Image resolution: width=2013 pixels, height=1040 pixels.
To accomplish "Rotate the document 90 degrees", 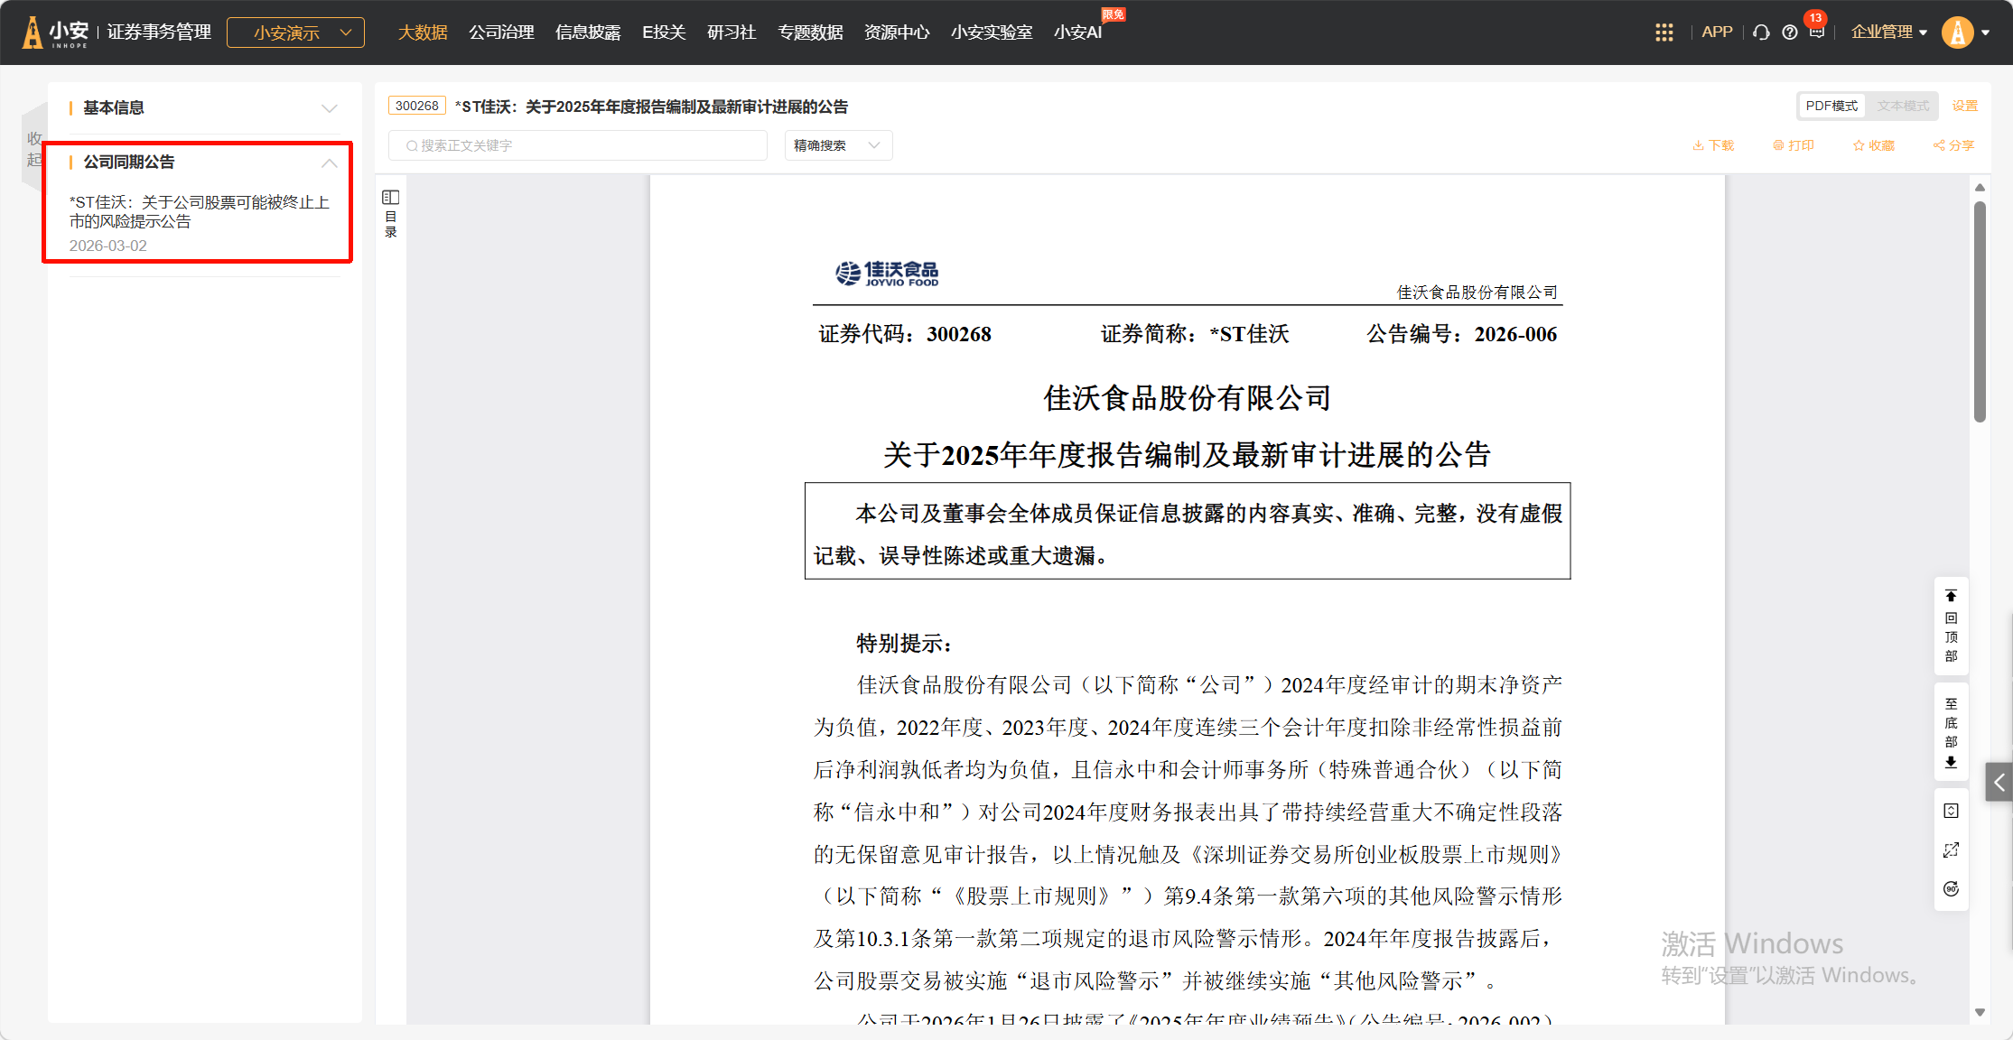I will (x=1951, y=889).
